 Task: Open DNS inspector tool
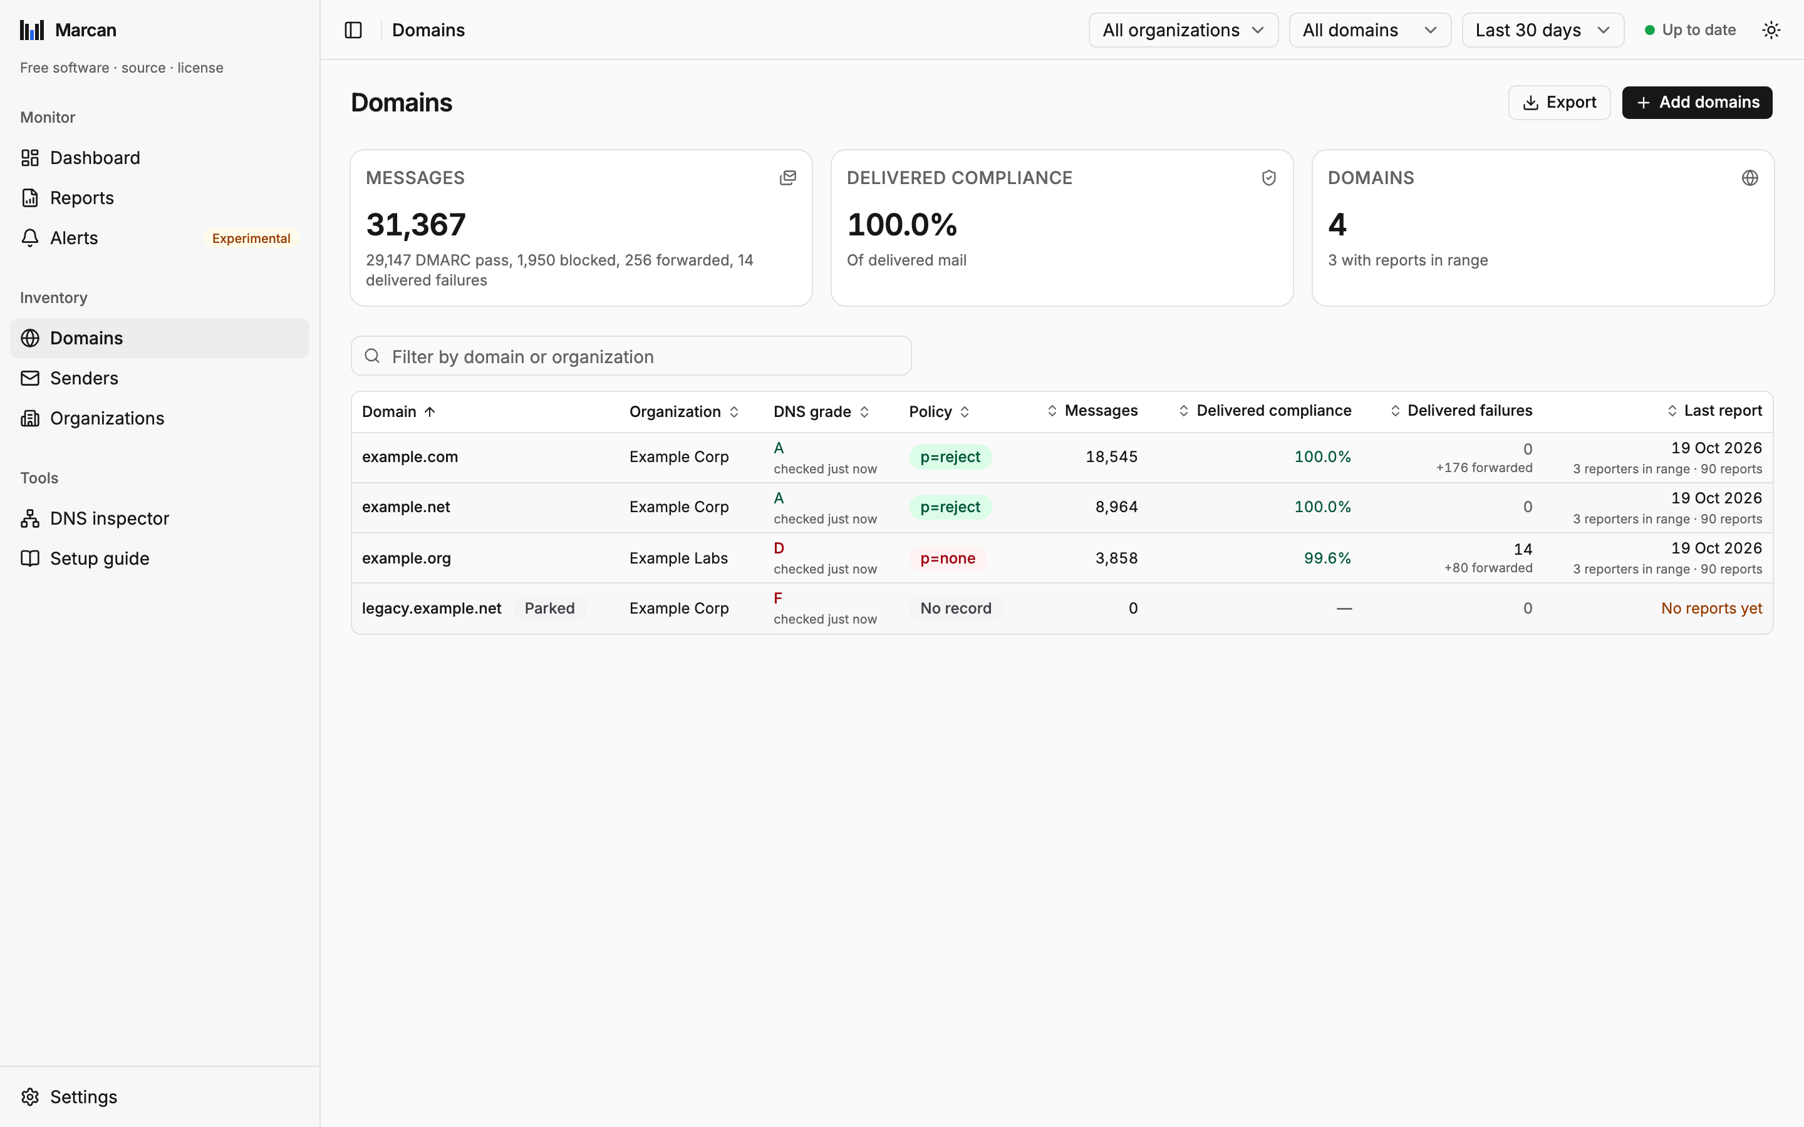(160, 518)
